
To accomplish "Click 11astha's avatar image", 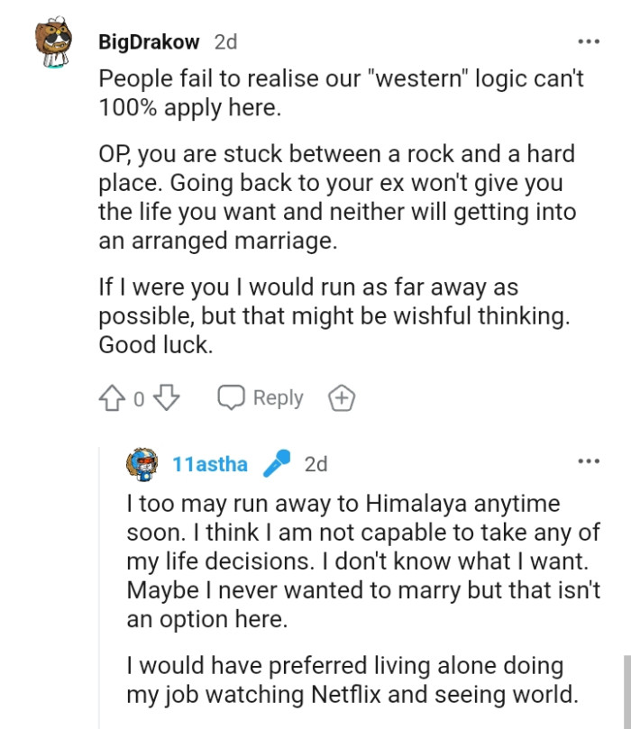I will 146,463.
